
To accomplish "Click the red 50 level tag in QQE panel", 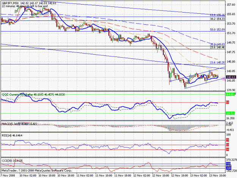I will [228, 102].
